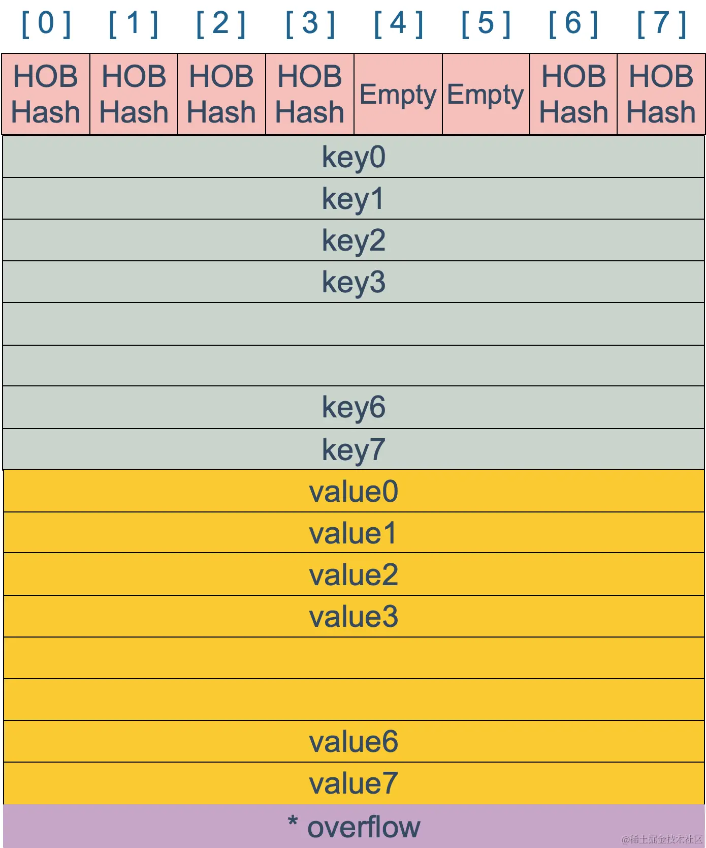The width and height of the screenshot is (706, 848).
Task: Click the value1 row
Action: (x=354, y=532)
